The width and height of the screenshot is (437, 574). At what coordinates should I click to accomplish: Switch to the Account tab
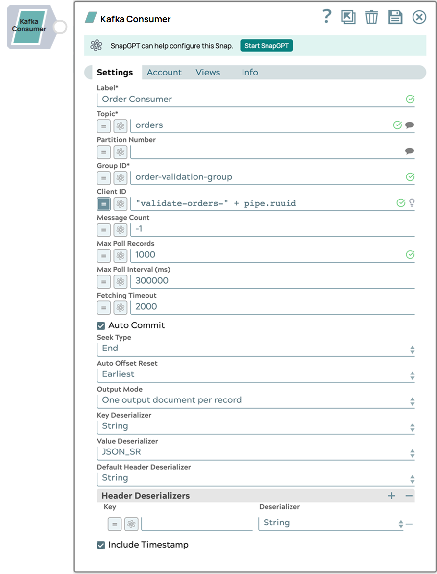click(x=164, y=73)
